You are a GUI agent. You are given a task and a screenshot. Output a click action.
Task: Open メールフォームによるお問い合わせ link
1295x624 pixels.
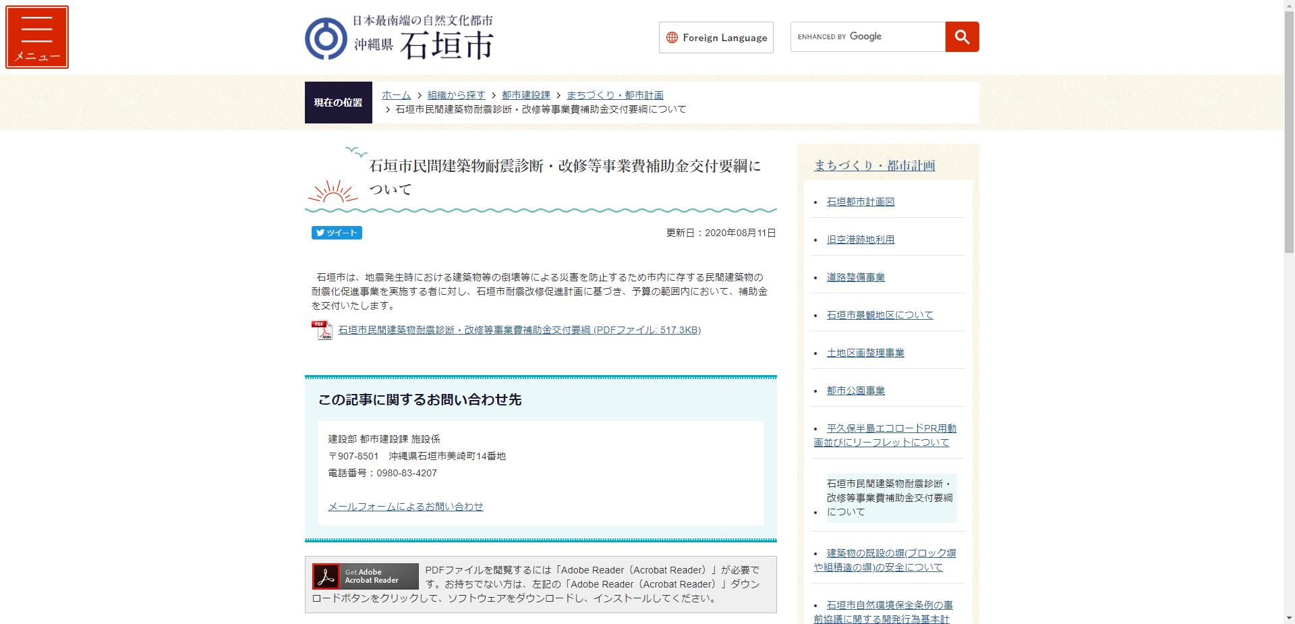point(405,507)
